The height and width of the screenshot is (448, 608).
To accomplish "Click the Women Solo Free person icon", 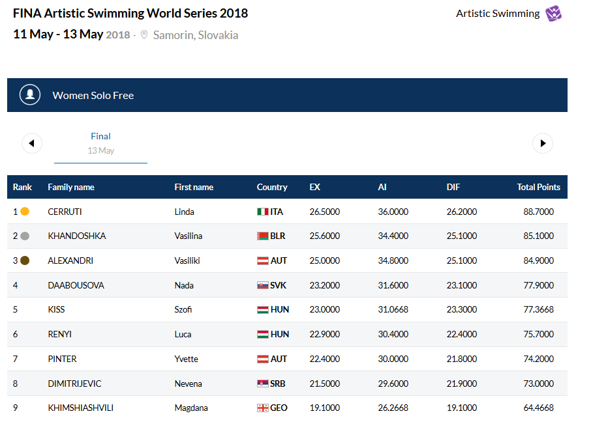I will (x=30, y=95).
